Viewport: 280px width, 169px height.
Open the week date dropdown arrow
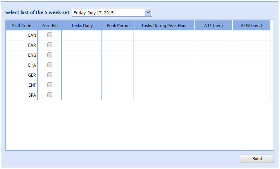click(148, 12)
